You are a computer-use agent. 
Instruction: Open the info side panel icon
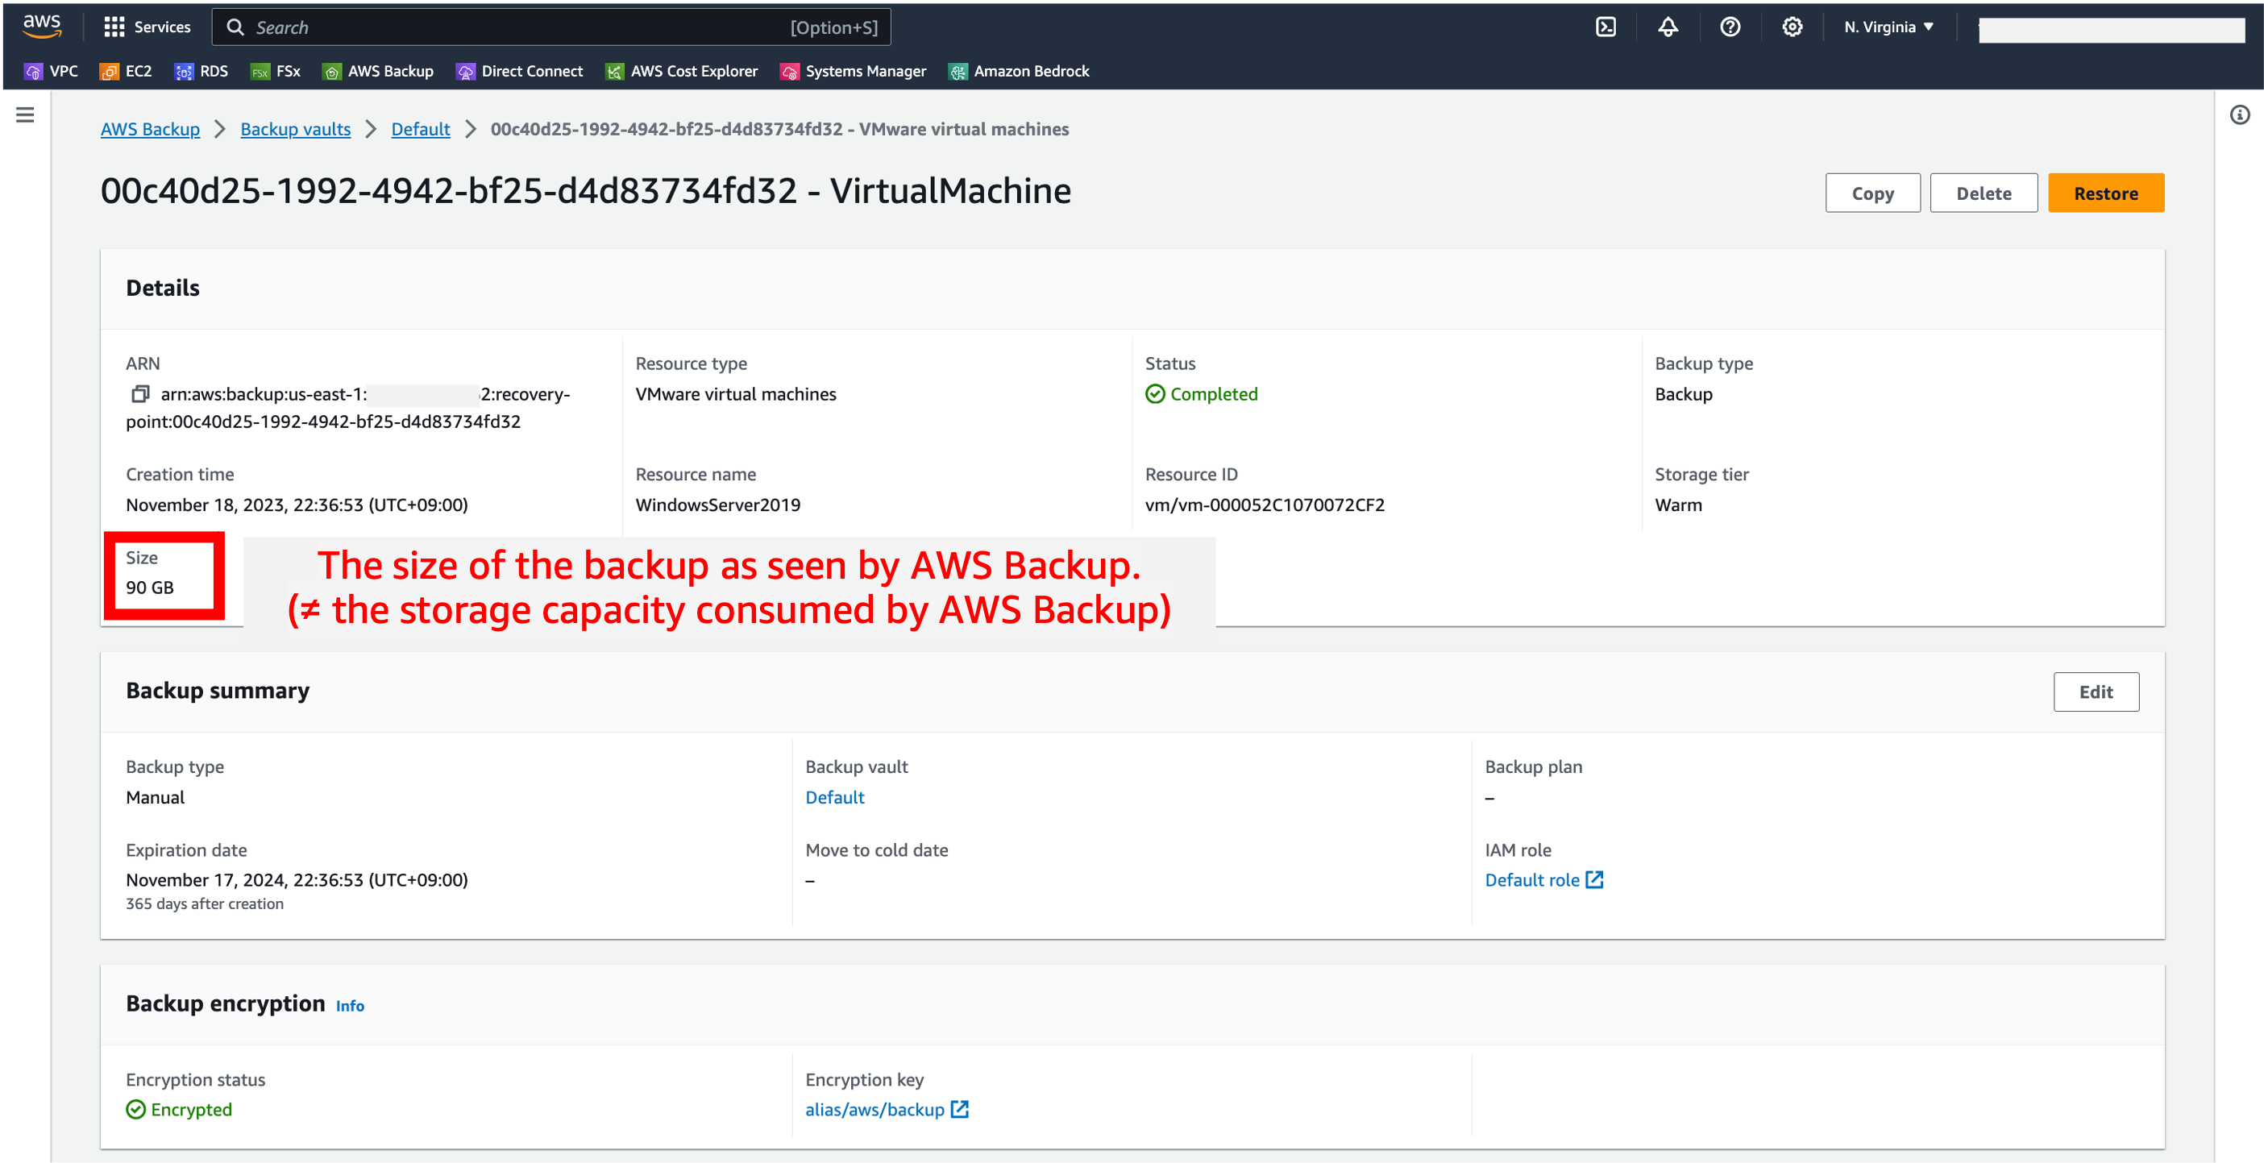pyautogui.click(x=2241, y=114)
